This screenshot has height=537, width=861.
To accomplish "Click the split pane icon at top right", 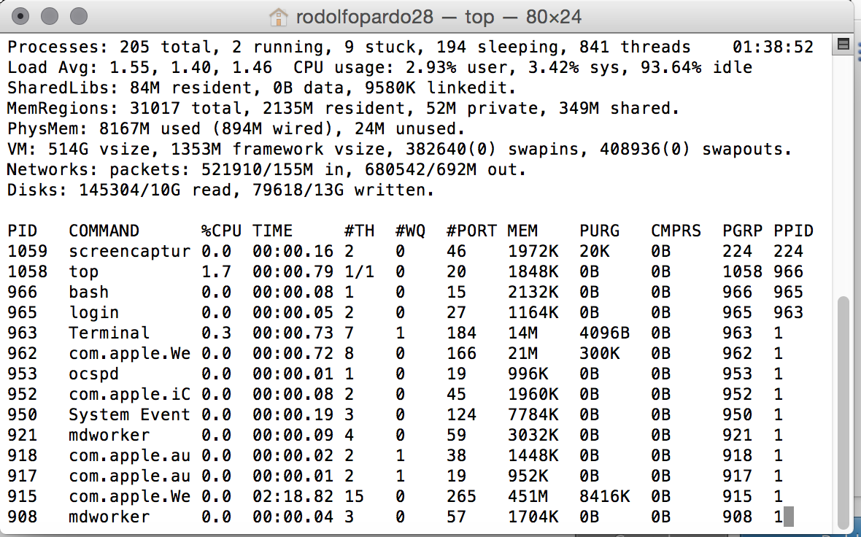I will 843,45.
